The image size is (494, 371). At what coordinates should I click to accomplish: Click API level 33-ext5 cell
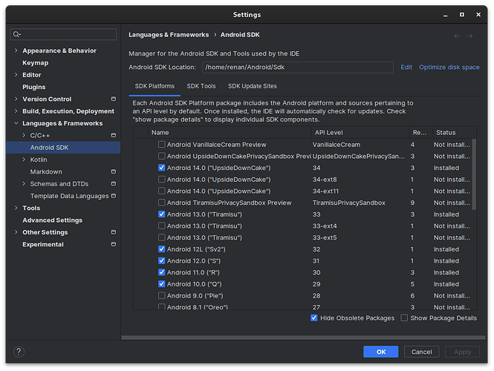click(x=325, y=237)
